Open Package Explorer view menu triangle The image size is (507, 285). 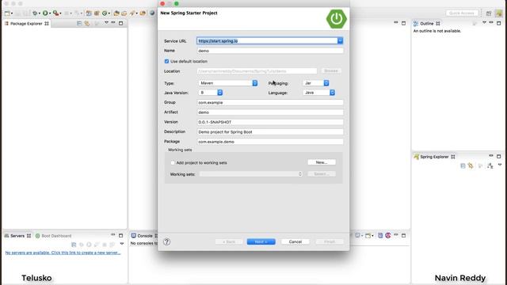pyautogui.click(x=106, y=23)
